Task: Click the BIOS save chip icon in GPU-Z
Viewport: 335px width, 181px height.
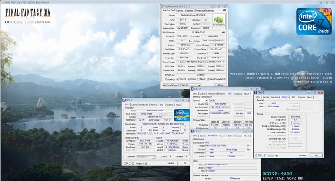Action: (x=223, y=32)
